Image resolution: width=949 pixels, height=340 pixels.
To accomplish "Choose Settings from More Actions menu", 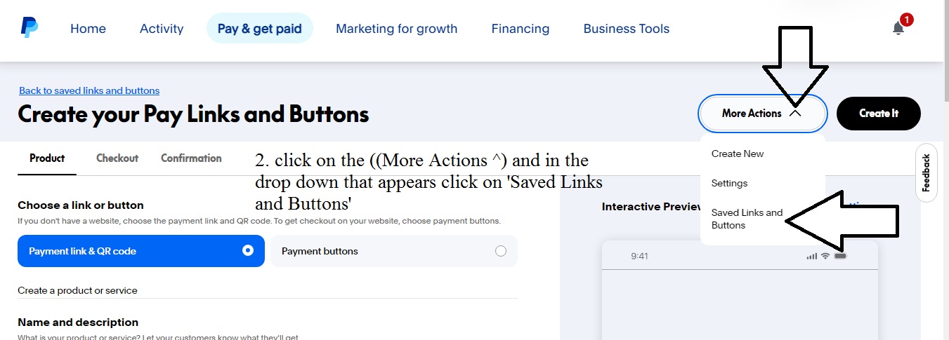I will [x=730, y=183].
